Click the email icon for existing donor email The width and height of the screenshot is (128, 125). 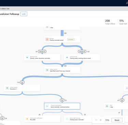(67, 57)
